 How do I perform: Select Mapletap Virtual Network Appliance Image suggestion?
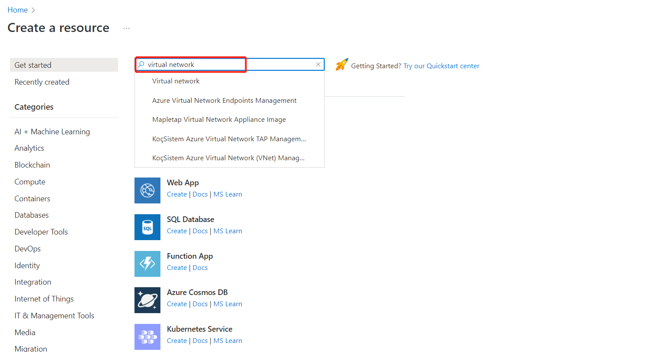coord(230,120)
